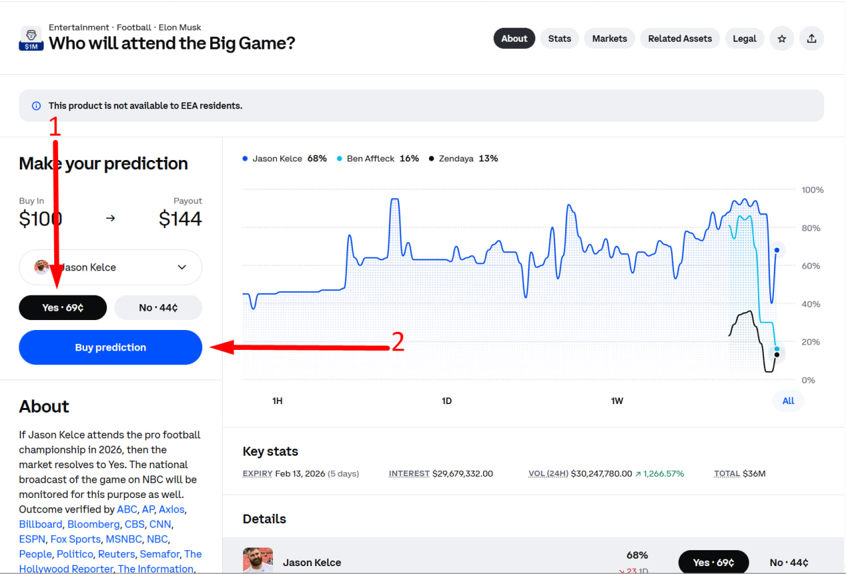
Task: Switch chart range to 1H
Action: pos(278,401)
